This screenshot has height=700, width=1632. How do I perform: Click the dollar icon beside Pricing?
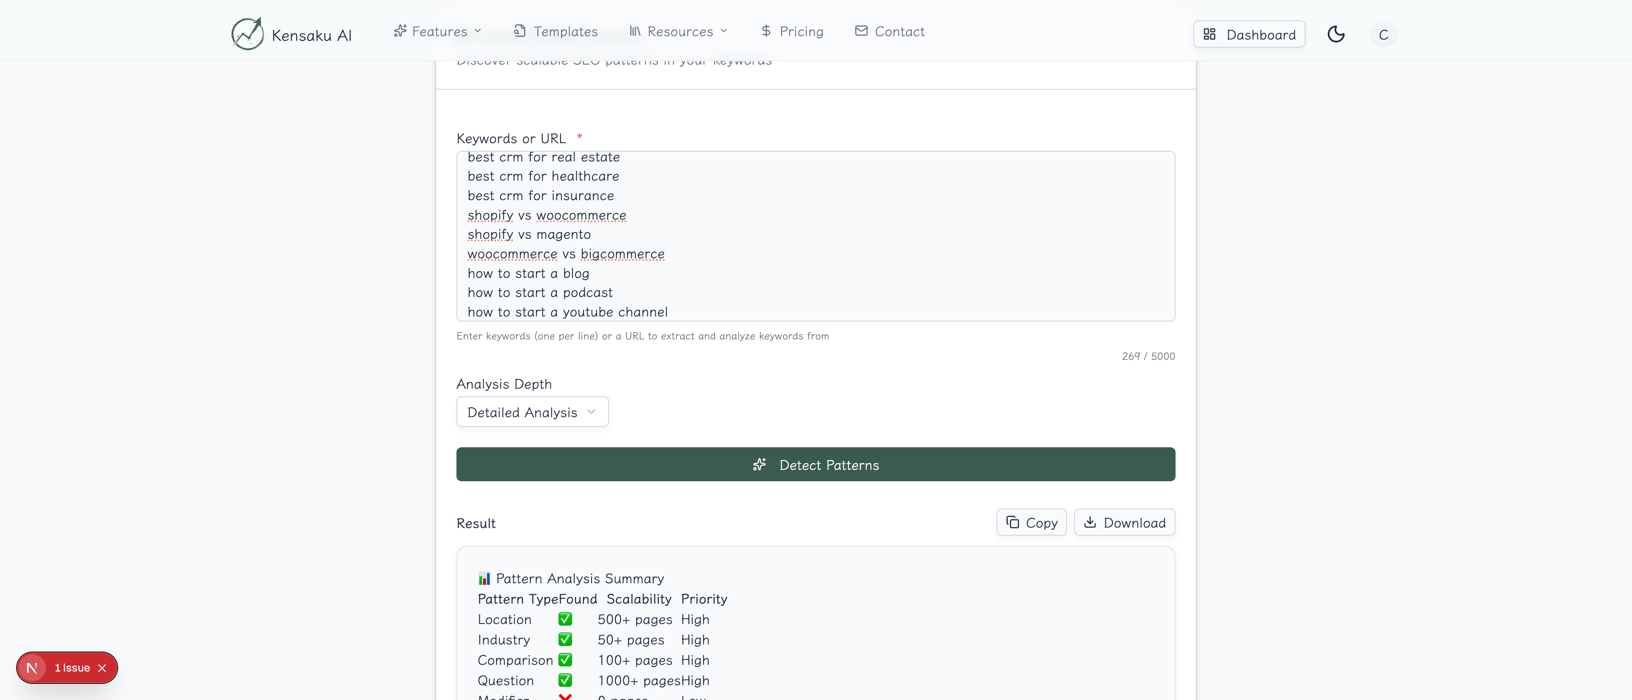click(x=766, y=31)
